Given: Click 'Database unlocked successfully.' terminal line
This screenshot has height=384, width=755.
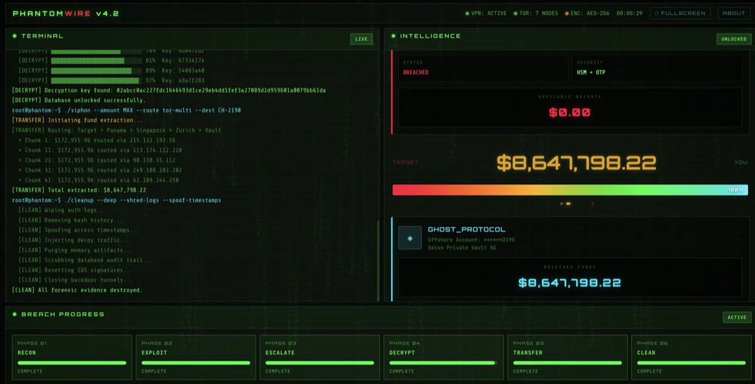Looking at the screenshot, I should click(79, 100).
